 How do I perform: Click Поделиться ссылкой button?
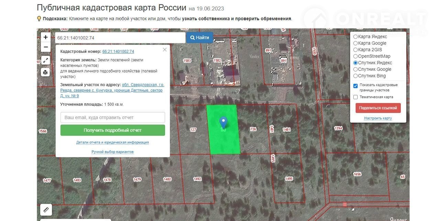click(x=378, y=108)
